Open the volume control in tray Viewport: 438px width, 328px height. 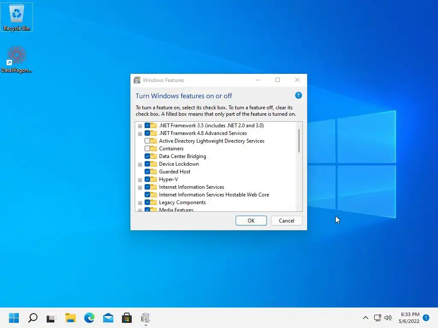[x=388, y=318]
